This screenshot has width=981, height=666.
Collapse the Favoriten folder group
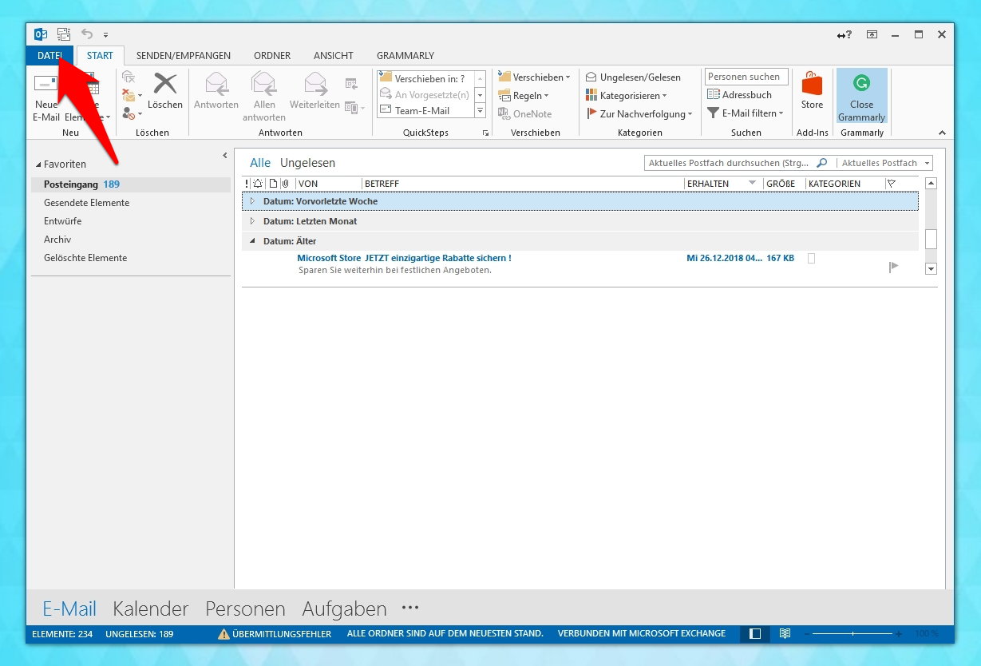click(x=38, y=165)
